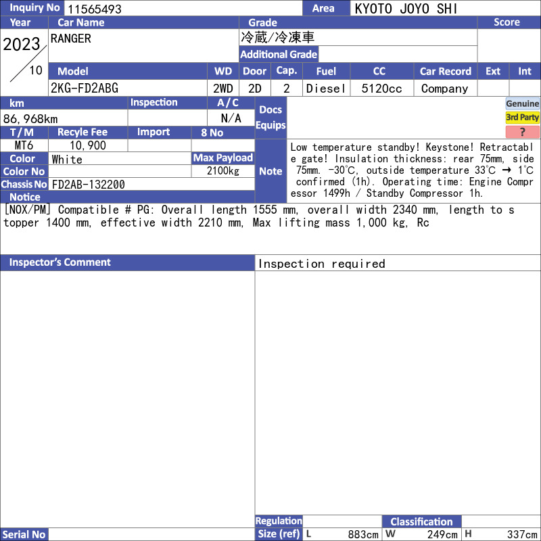
Task: Click the Ext column header
Action: 493,71
